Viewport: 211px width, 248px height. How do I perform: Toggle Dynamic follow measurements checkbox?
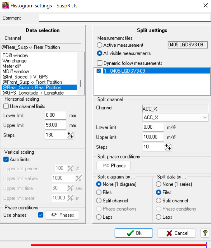(x=99, y=63)
